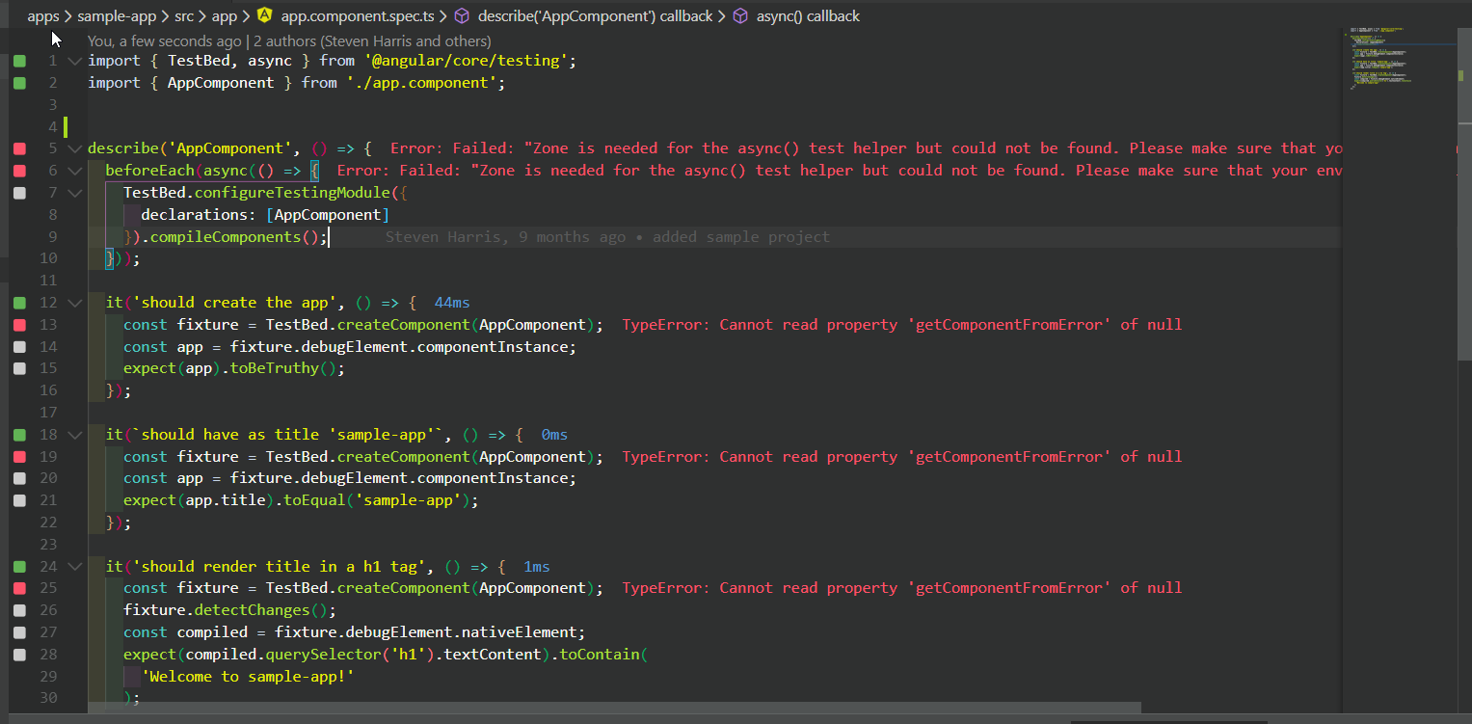Click '2 authors (Steven Harris and others)' CodeLens
This screenshot has height=724, width=1472.
coord(373,41)
